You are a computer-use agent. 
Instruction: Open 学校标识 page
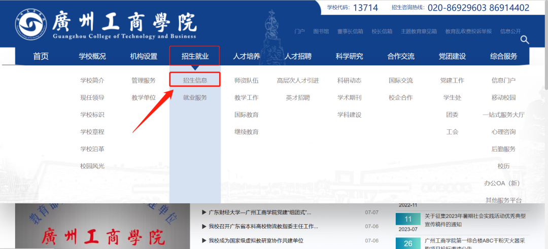[x=92, y=115]
